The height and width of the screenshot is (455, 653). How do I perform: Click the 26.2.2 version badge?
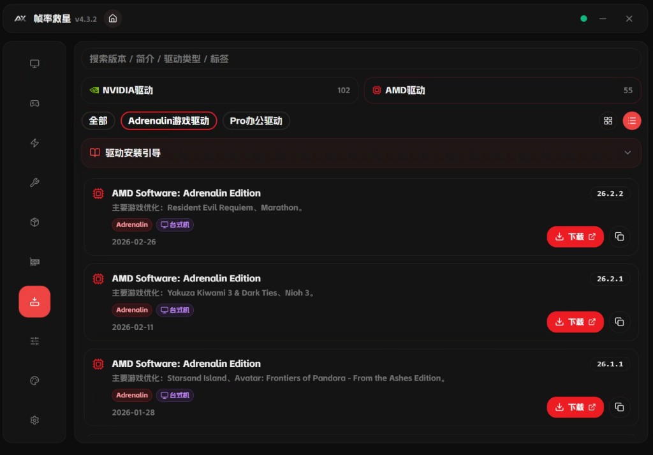(610, 193)
